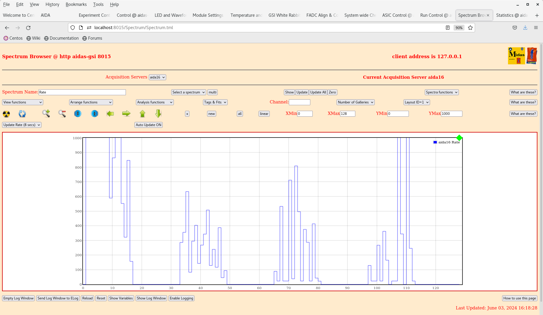
Task: Toggle the multi button
Action: [x=213, y=92]
